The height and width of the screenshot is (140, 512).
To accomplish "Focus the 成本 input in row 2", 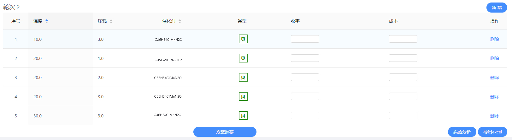I will click(403, 58).
